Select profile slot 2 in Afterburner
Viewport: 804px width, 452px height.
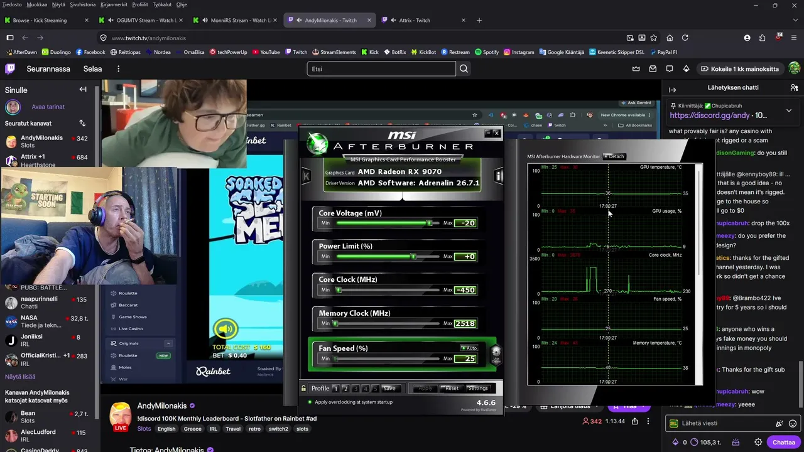[x=345, y=388]
